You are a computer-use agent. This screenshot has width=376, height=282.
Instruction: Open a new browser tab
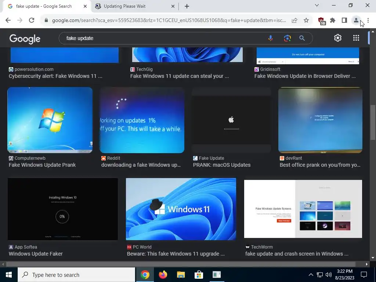[x=187, y=7]
